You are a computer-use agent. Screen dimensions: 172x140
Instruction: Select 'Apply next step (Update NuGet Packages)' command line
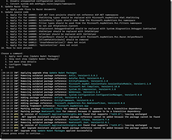[x=32, y=56]
